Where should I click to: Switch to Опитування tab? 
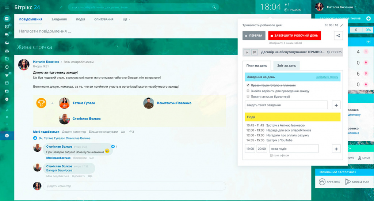click(104, 19)
